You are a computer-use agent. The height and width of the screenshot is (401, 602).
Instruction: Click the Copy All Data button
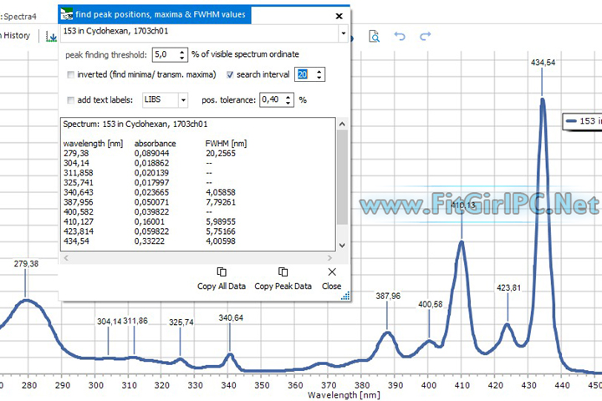(222, 279)
